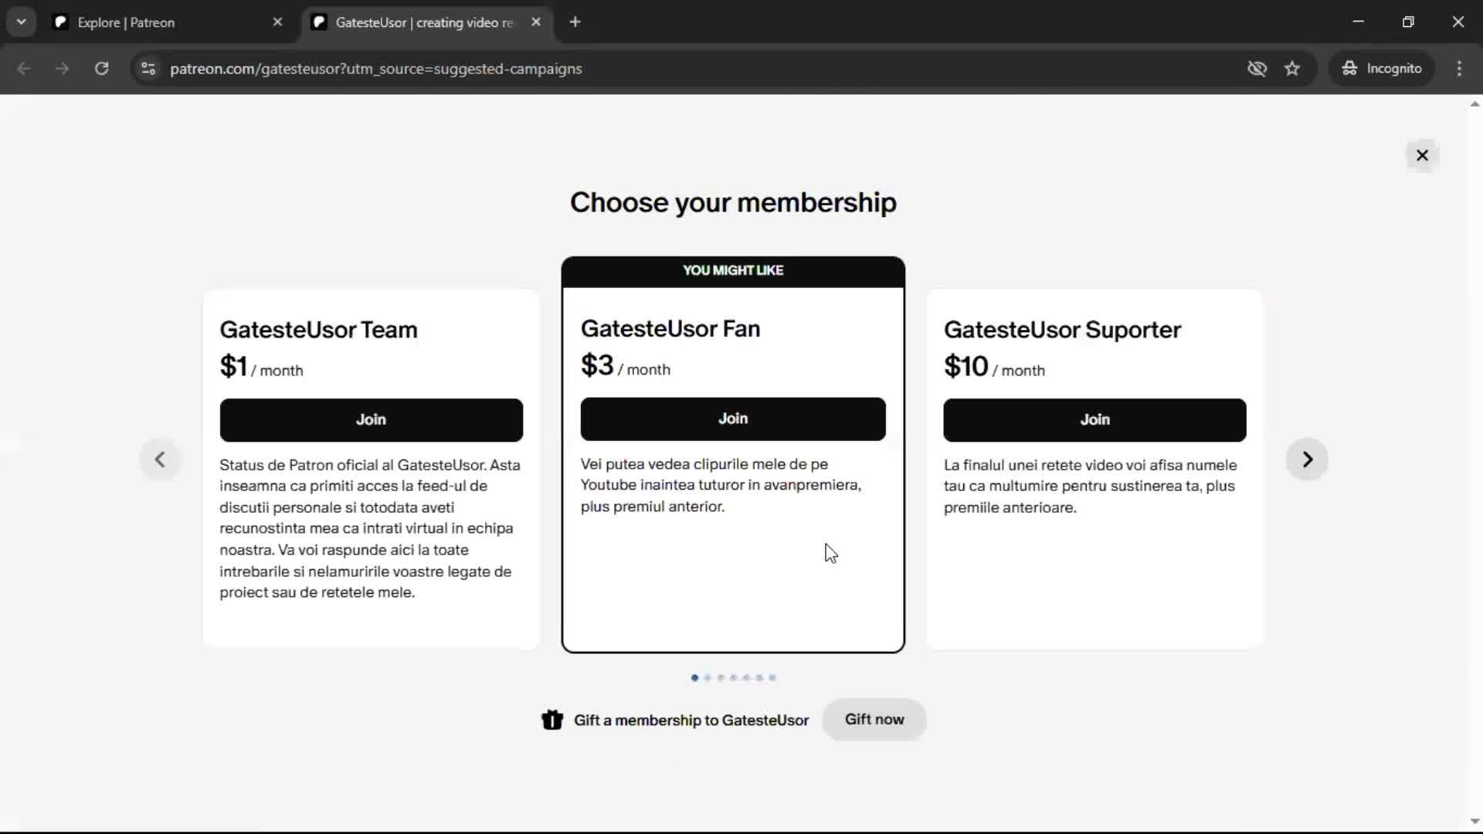This screenshot has height=834, width=1483.
Task: Click the Incognito indicator button
Action: 1382,69
